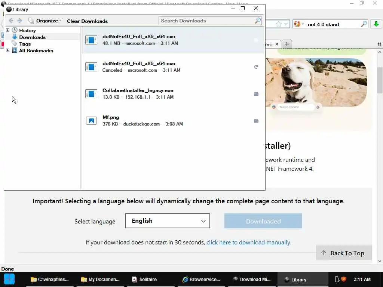
Task: Select History in the sidebar
Action: pos(27,31)
